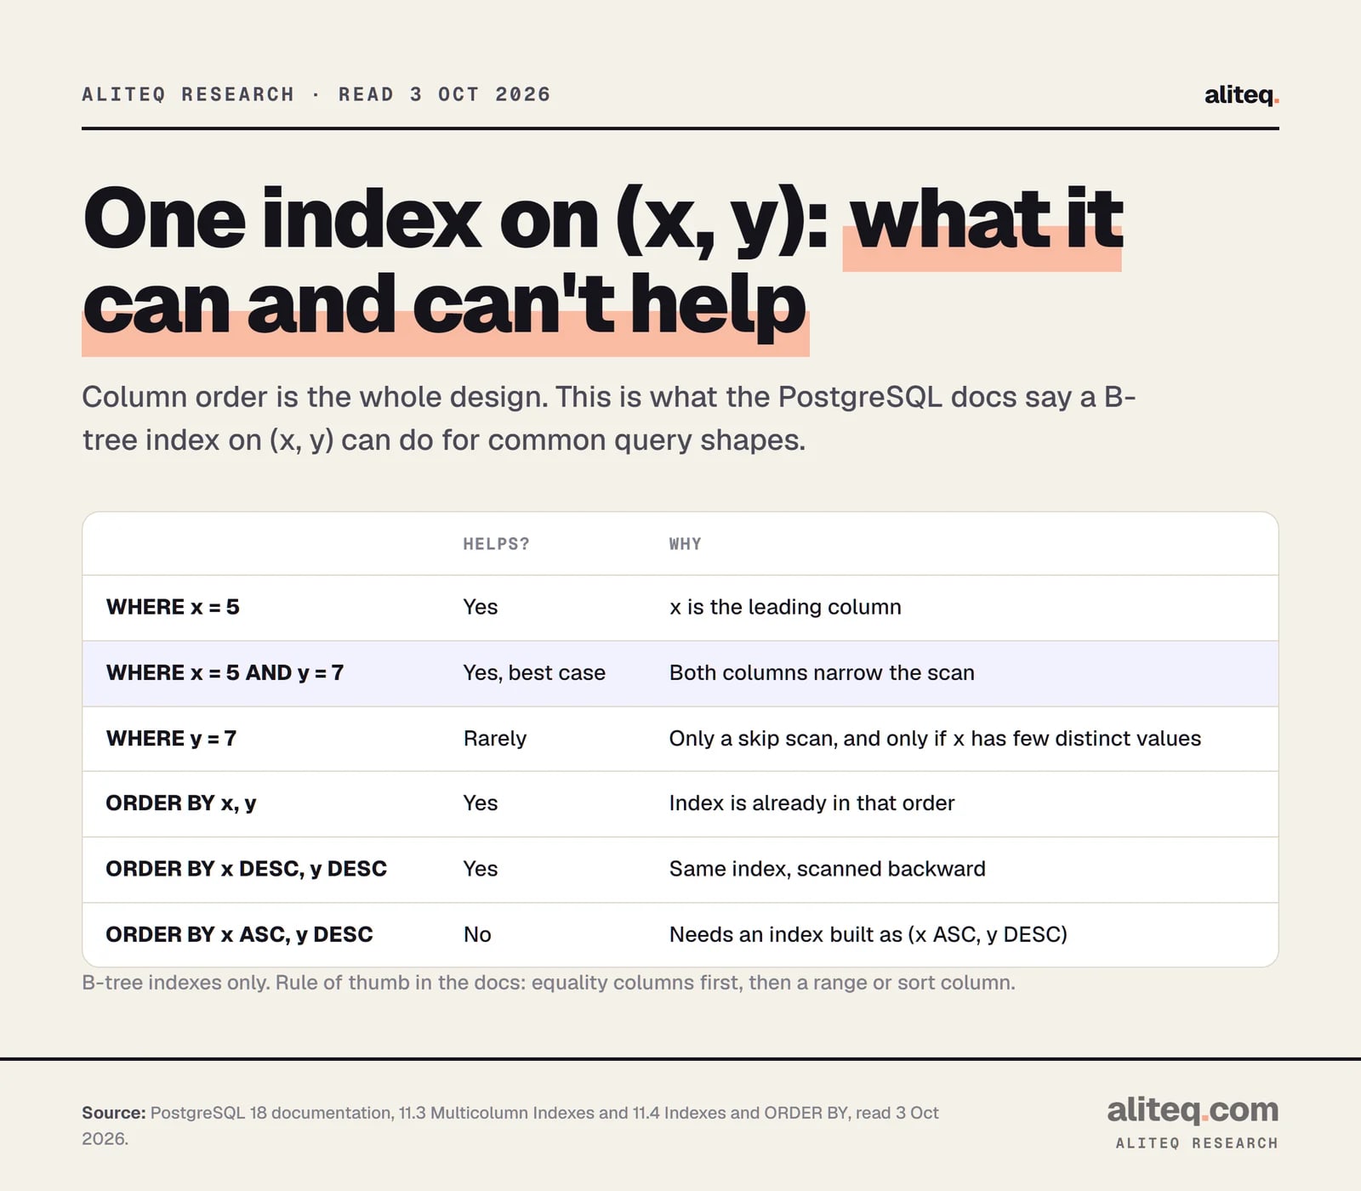Click 'Both columns narrow the scan'
Viewport: 1361px width, 1191px height.
coord(822,672)
